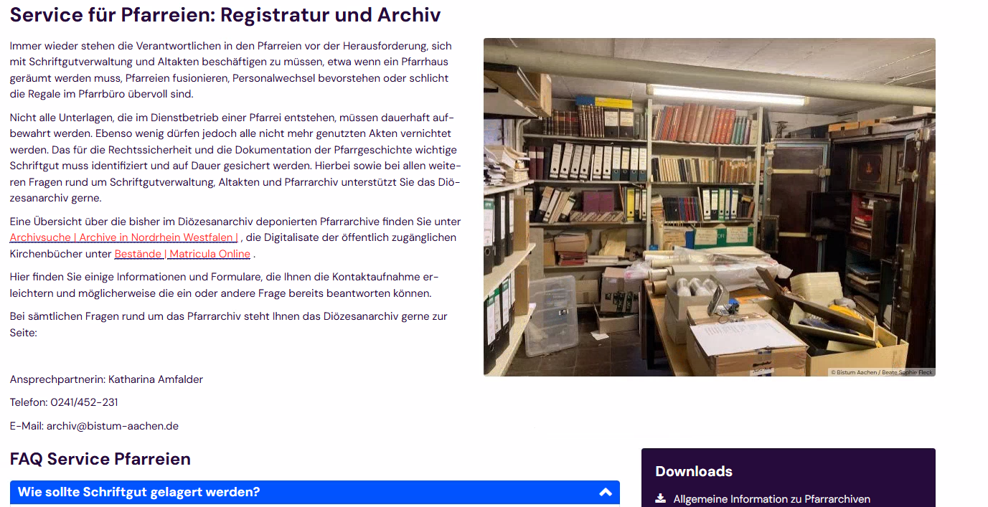The width and height of the screenshot is (988, 507).
Task: Toggle the 'Wie sollte Schriftgut gelagert werden?' accordion
Action: 314,492
